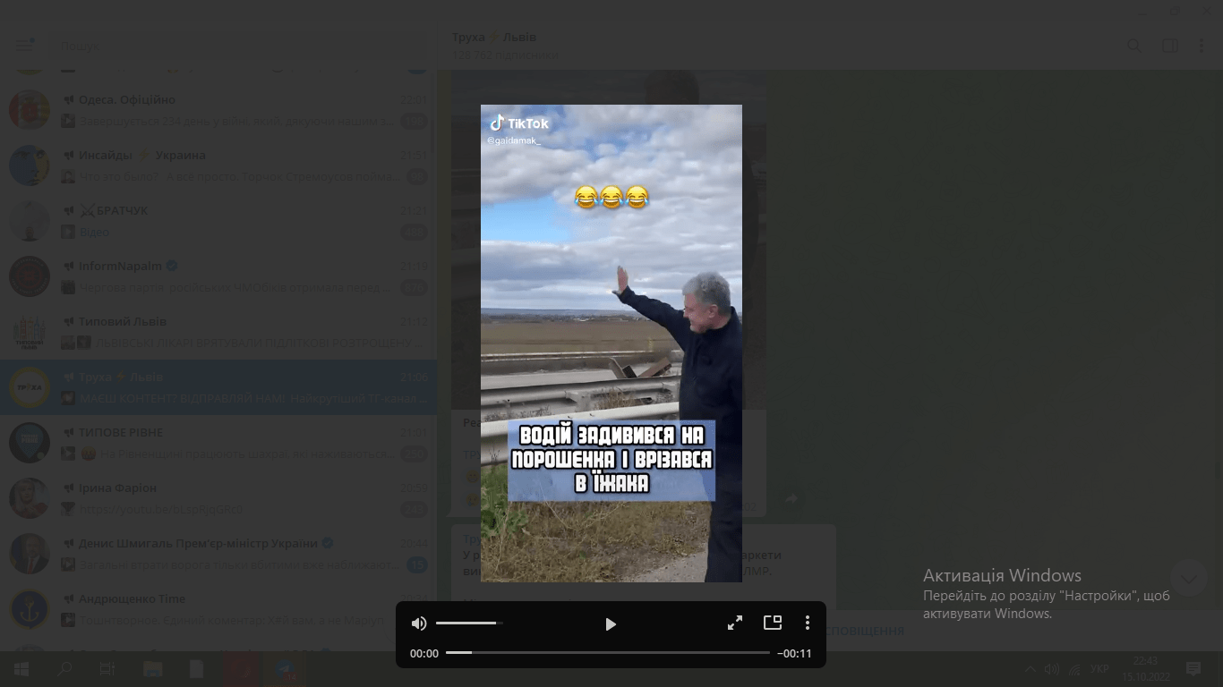Screen dimensions: 1223x687
Task: Click the Денис Шмигаль avatar
Action: 30,554
